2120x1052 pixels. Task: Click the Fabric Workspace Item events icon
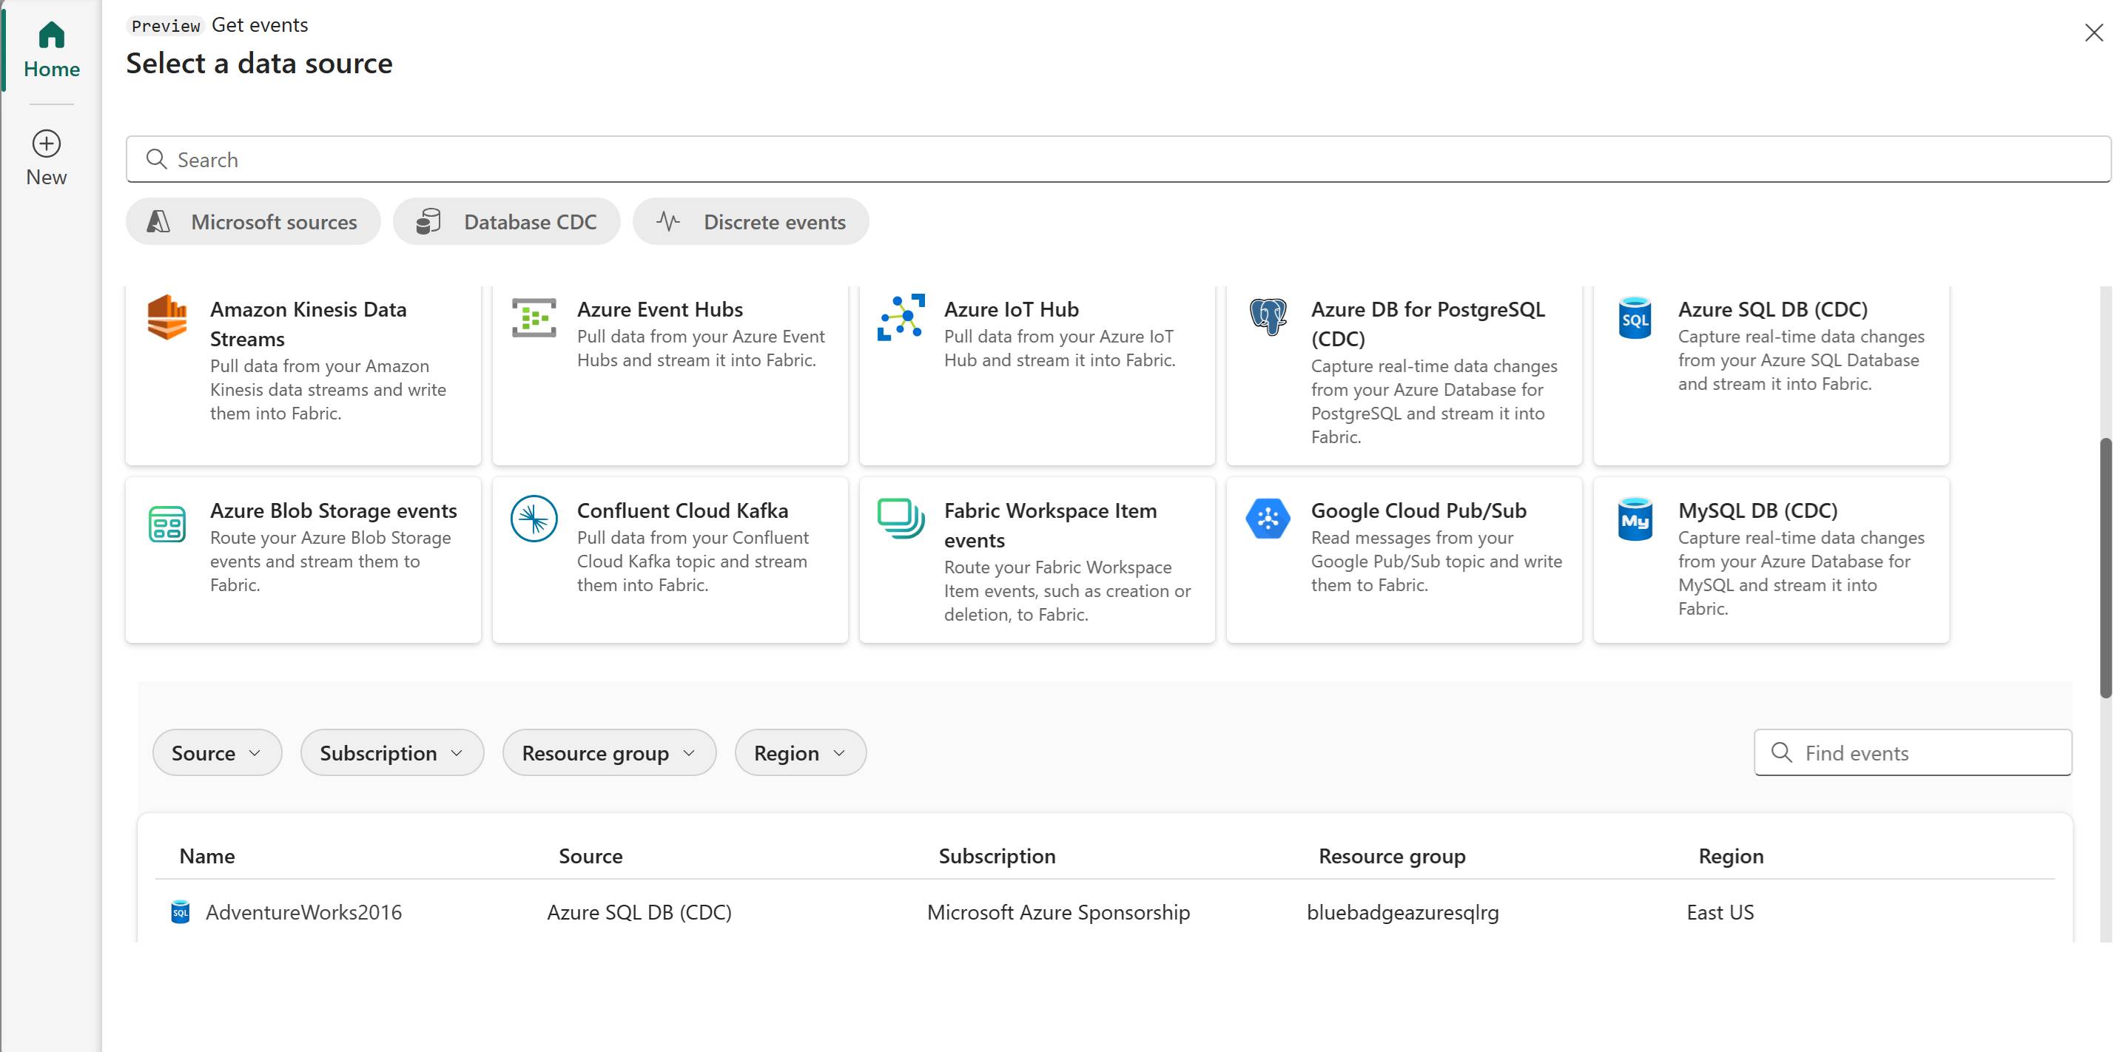click(901, 518)
